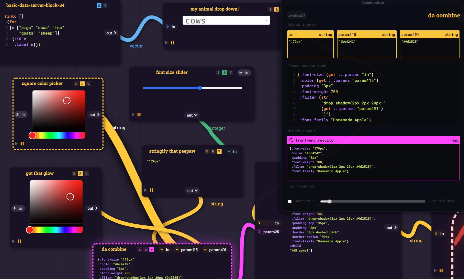Toggle V badge on got that glow block
The image size is (464, 279).
click(x=86, y=174)
